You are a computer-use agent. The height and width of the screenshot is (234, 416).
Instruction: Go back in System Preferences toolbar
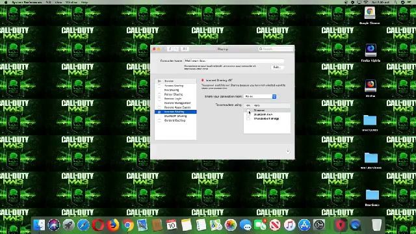coord(170,49)
